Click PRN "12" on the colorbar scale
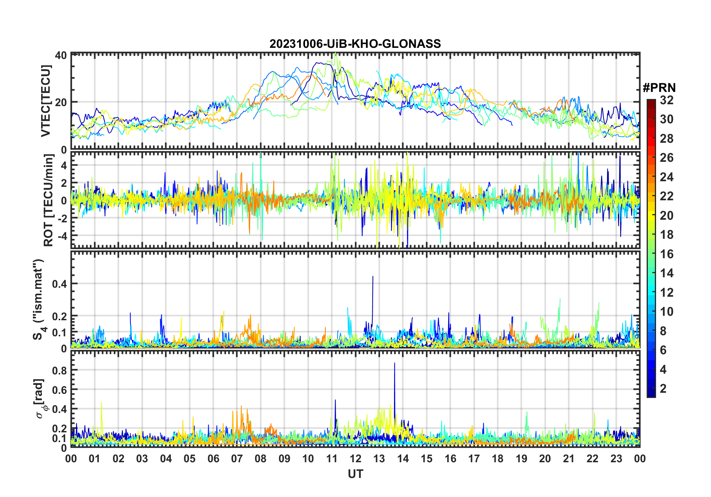 point(667,292)
